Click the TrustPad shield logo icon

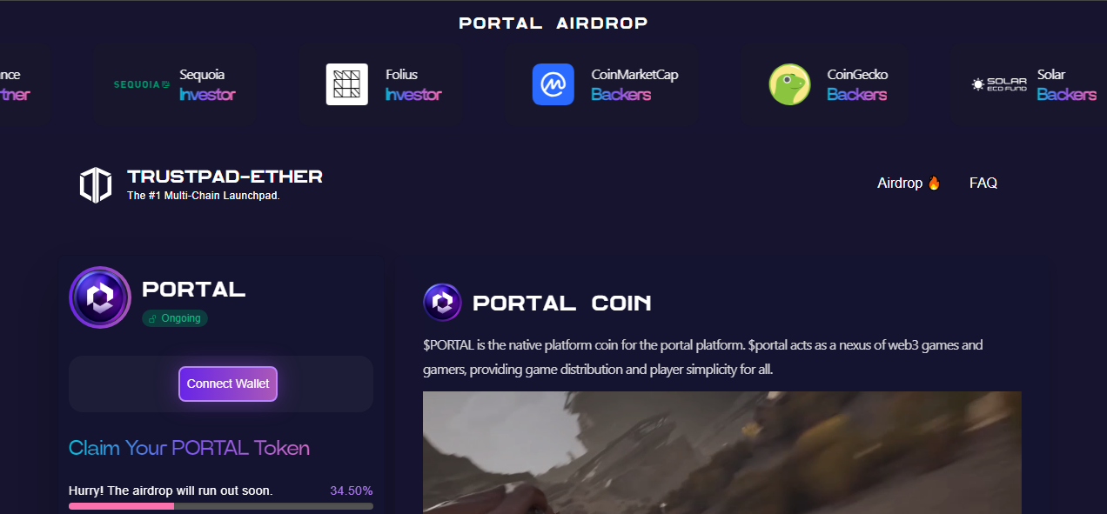tap(96, 185)
